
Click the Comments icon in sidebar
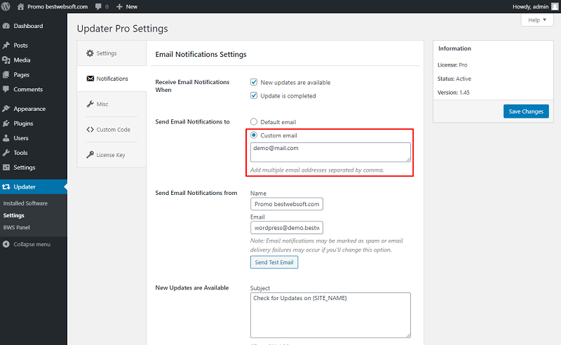6,89
